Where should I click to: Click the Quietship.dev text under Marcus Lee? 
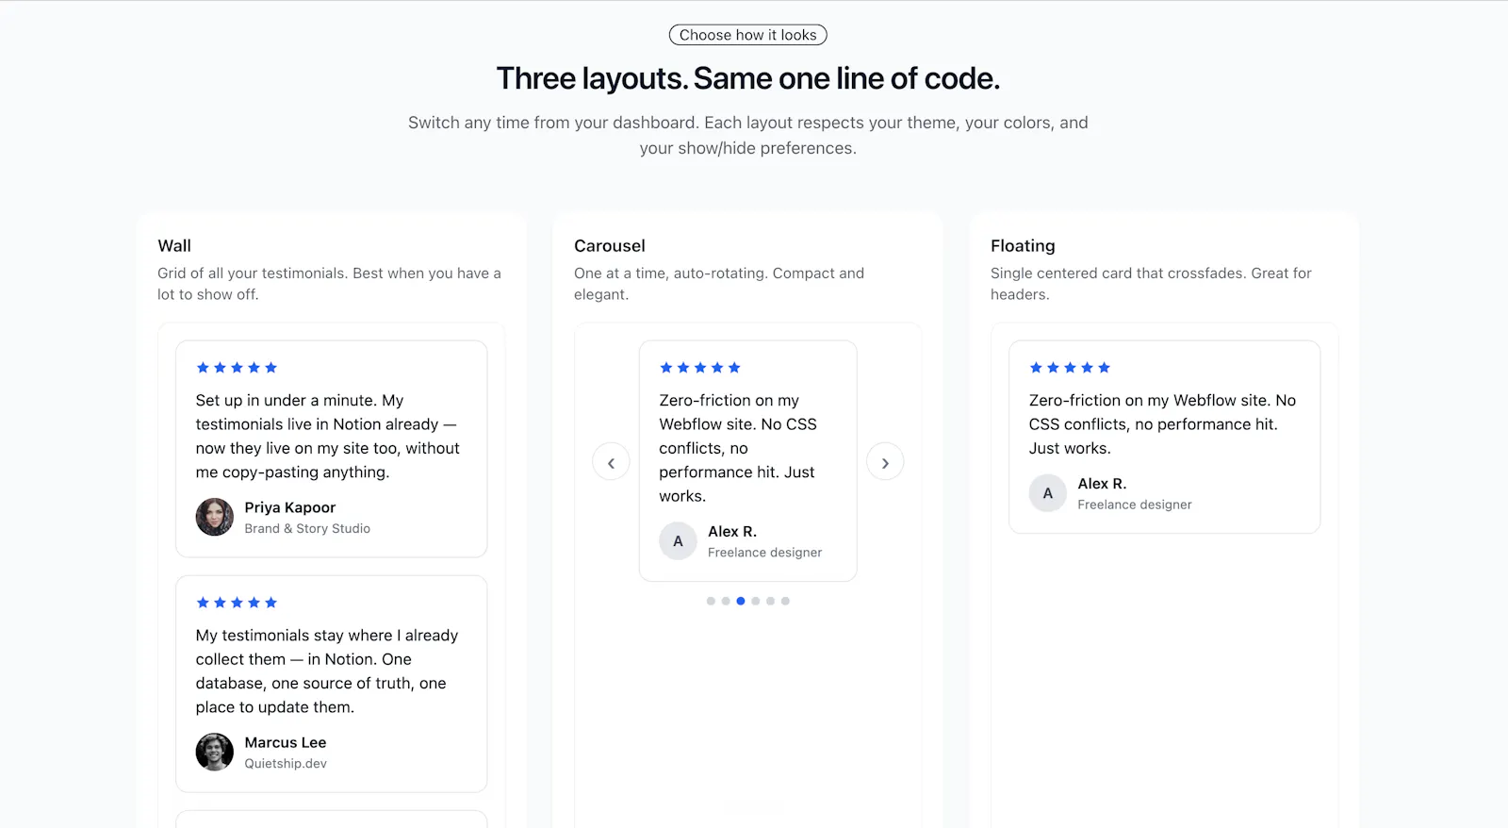pos(286,764)
